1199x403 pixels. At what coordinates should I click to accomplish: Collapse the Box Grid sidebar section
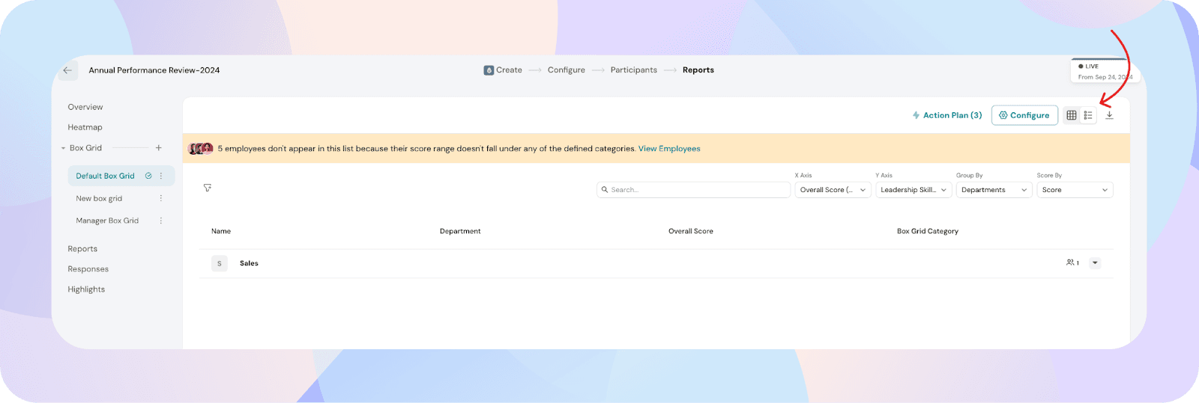[x=64, y=148]
